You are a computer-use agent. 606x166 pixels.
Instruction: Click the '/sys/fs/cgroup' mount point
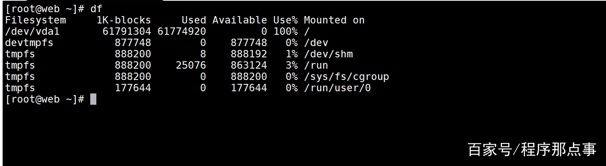tap(347, 76)
